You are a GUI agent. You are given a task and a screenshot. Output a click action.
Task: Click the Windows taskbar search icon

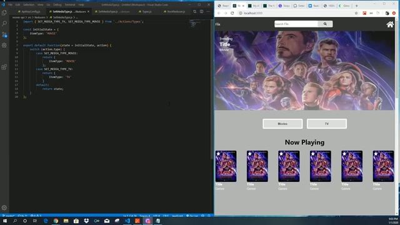[x=15, y=221]
